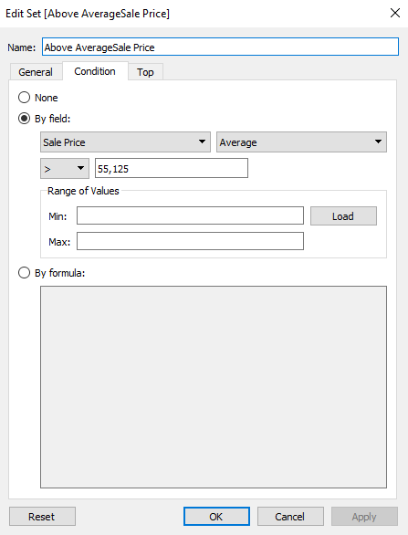Click the Apply button

pyautogui.click(x=364, y=516)
